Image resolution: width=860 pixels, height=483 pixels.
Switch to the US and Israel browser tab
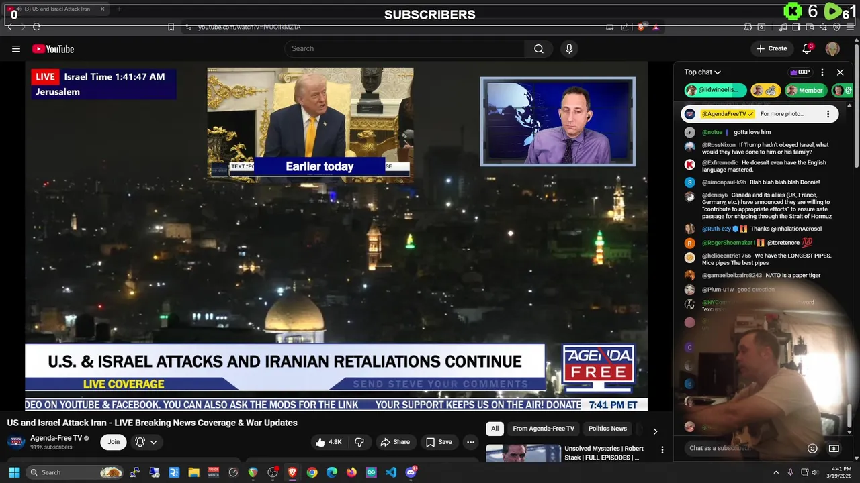click(x=57, y=9)
